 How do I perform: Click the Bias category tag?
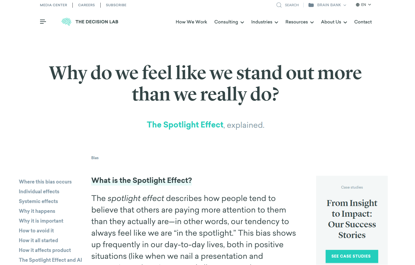click(95, 158)
